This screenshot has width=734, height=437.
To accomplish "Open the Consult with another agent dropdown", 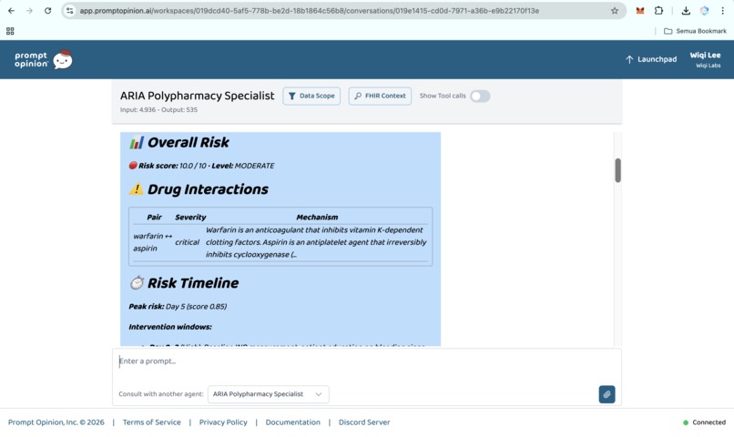I will [269, 394].
